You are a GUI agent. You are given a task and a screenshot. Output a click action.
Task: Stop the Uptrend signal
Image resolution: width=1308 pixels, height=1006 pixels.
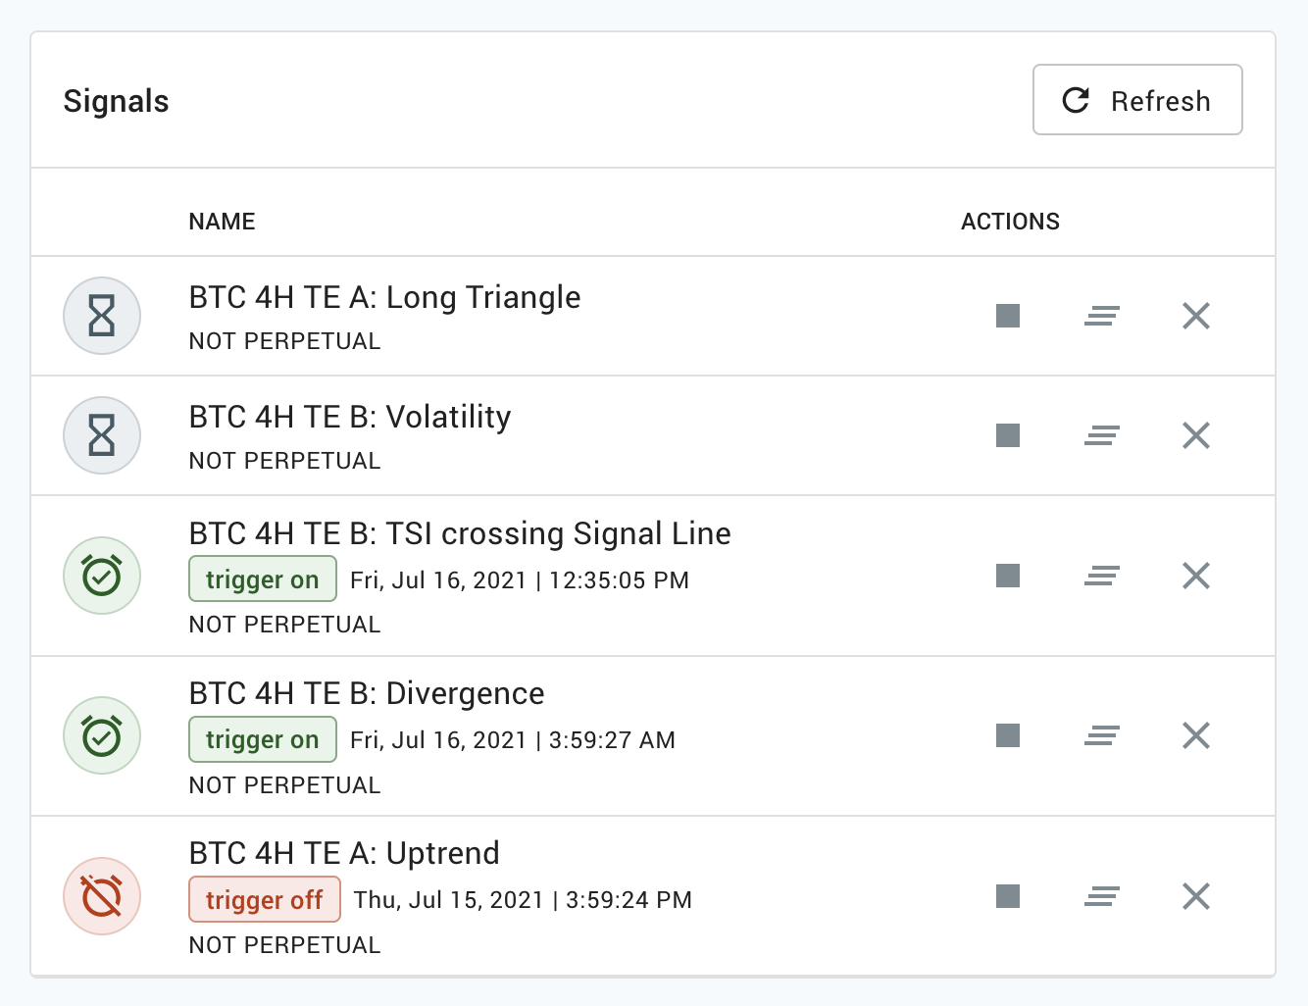1008,896
